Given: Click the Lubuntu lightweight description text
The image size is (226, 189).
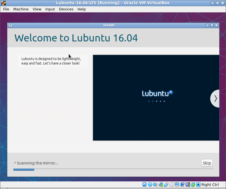Looking at the screenshot, I should (x=51, y=61).
